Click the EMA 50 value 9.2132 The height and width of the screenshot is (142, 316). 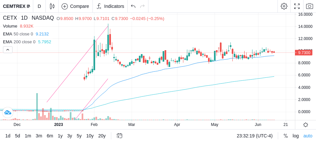(42, 34)
